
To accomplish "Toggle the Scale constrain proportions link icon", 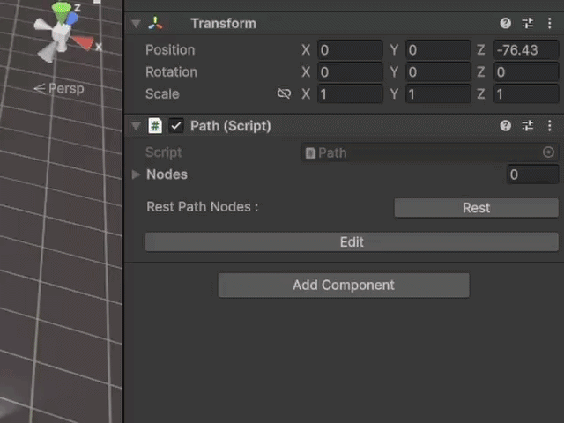I will [x=284, y=94].
